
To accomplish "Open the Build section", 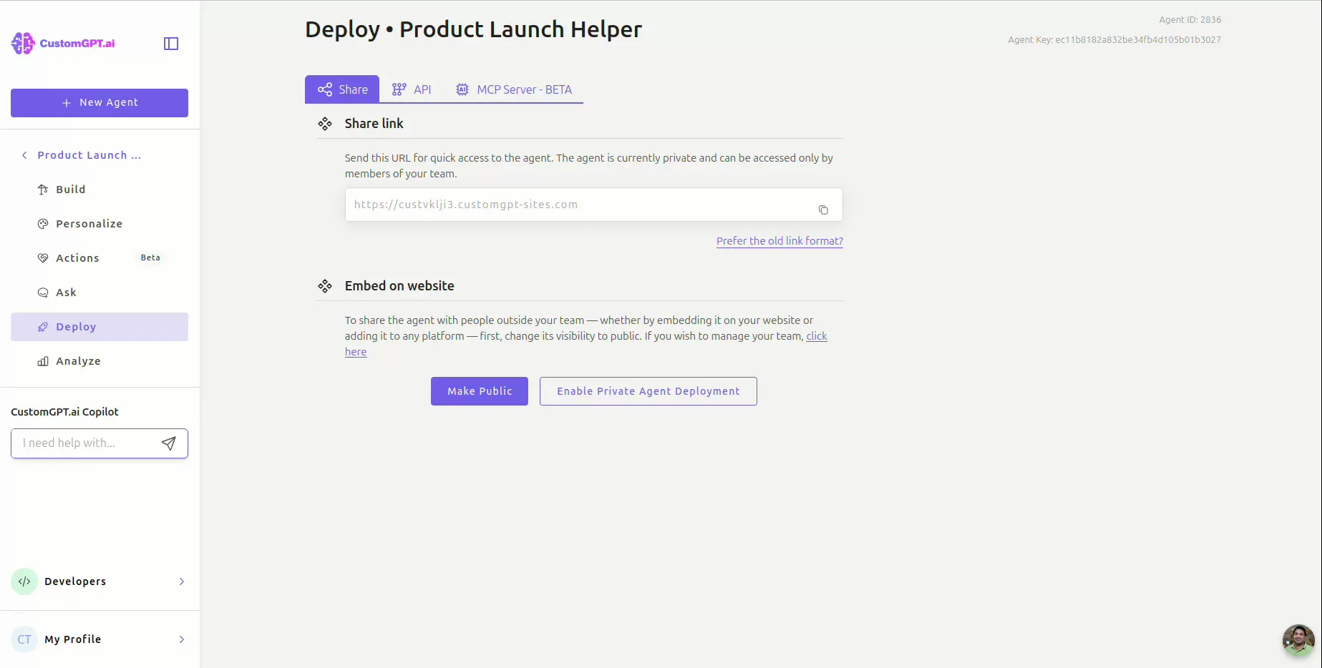I will point(99,190).
